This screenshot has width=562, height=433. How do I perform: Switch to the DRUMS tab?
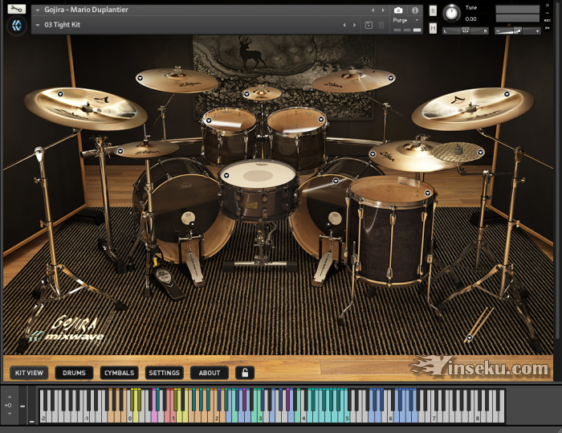point(74,373)
